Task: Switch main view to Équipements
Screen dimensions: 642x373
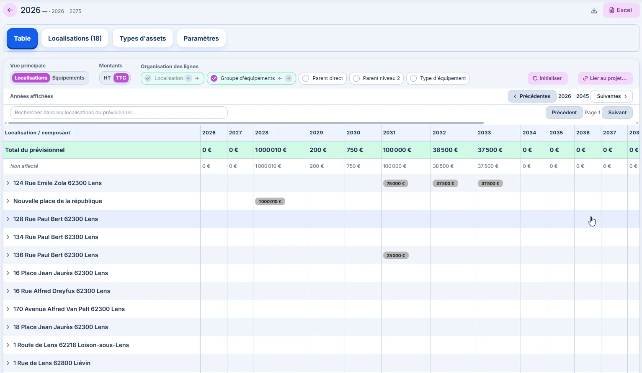Action: [x=68, y=78]
